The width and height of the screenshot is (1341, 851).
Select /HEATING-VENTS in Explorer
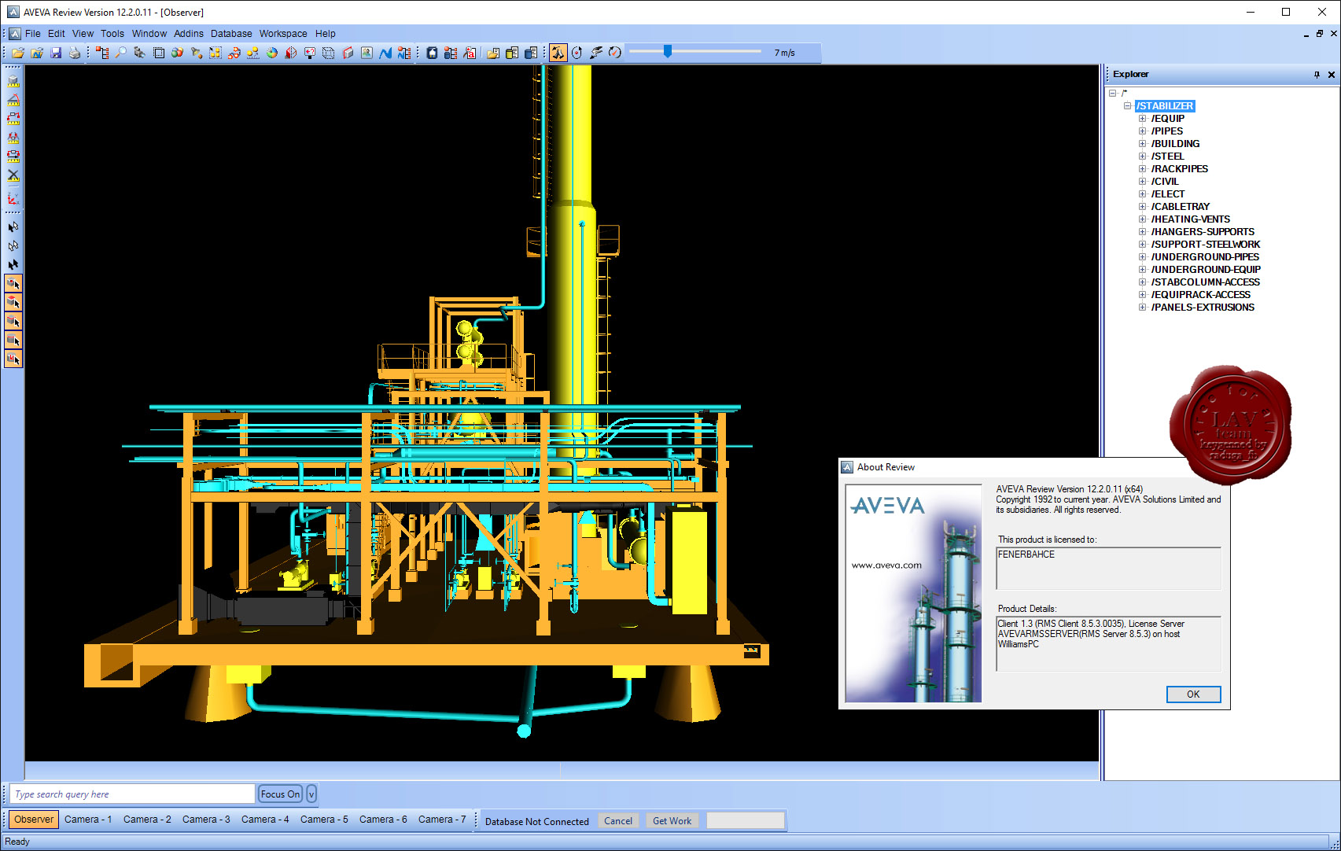click(x=1190, y=219)
